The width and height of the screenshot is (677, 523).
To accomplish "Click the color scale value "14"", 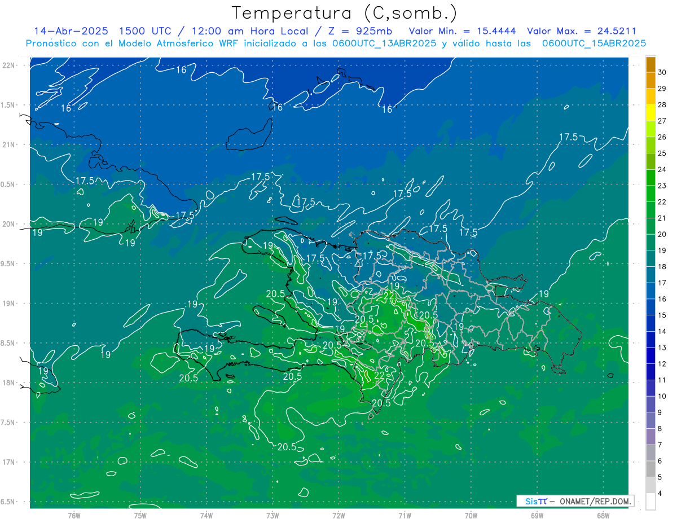I will [x=662, y=331].
